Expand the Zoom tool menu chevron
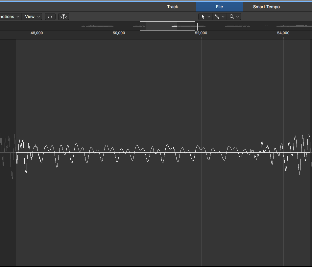Image resolution: width=312 pixels, height=267 pixels. (x=238, y=17)
